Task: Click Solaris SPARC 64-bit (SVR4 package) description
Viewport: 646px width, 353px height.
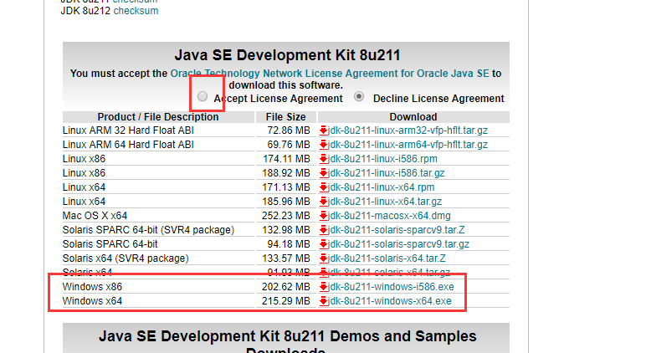Action: coord(148,230)
